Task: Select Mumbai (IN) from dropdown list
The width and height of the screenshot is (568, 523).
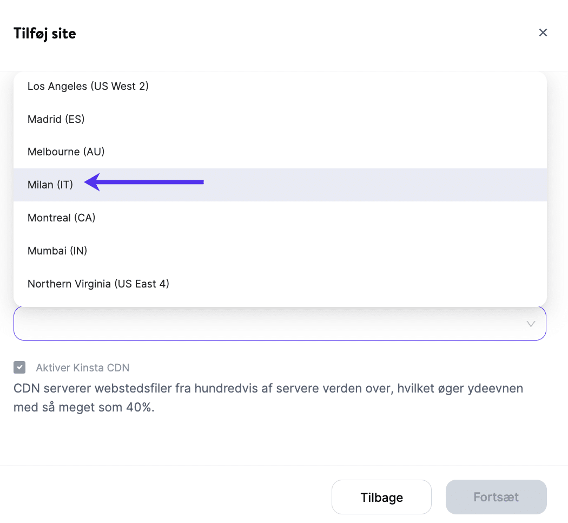Action: (x=57, y=251)
